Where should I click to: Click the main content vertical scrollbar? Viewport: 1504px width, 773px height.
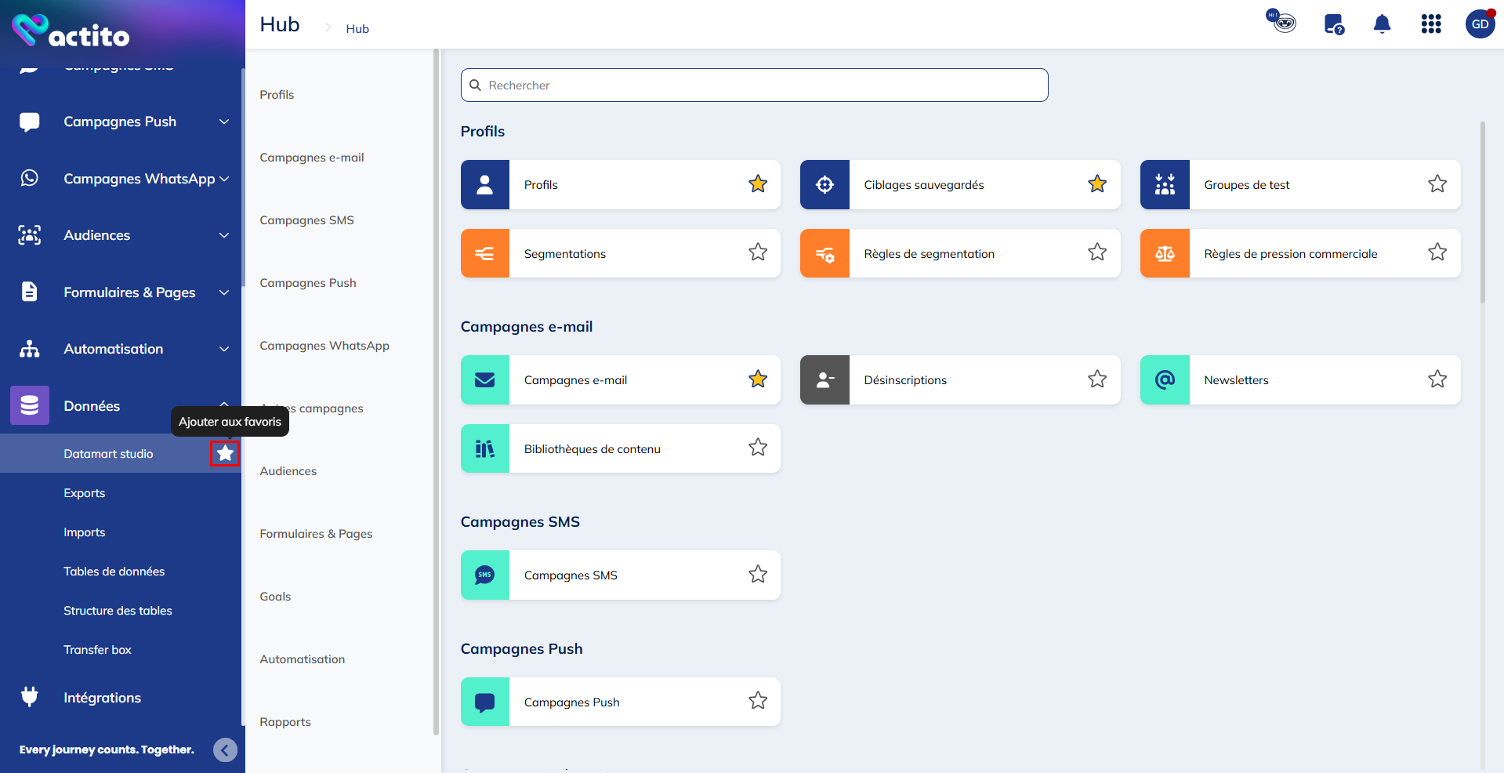(1482, 212)
